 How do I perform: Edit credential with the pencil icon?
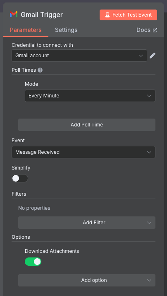click(153, 56)
